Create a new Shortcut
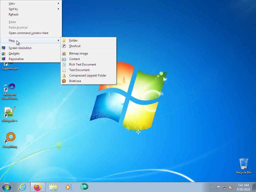Image resolution: width=256 pixels, height=192 pixels. [88, 46]
